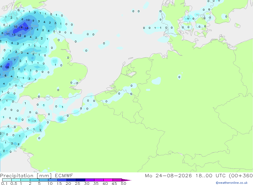Click the Precipitation [mm] title text

26,176
